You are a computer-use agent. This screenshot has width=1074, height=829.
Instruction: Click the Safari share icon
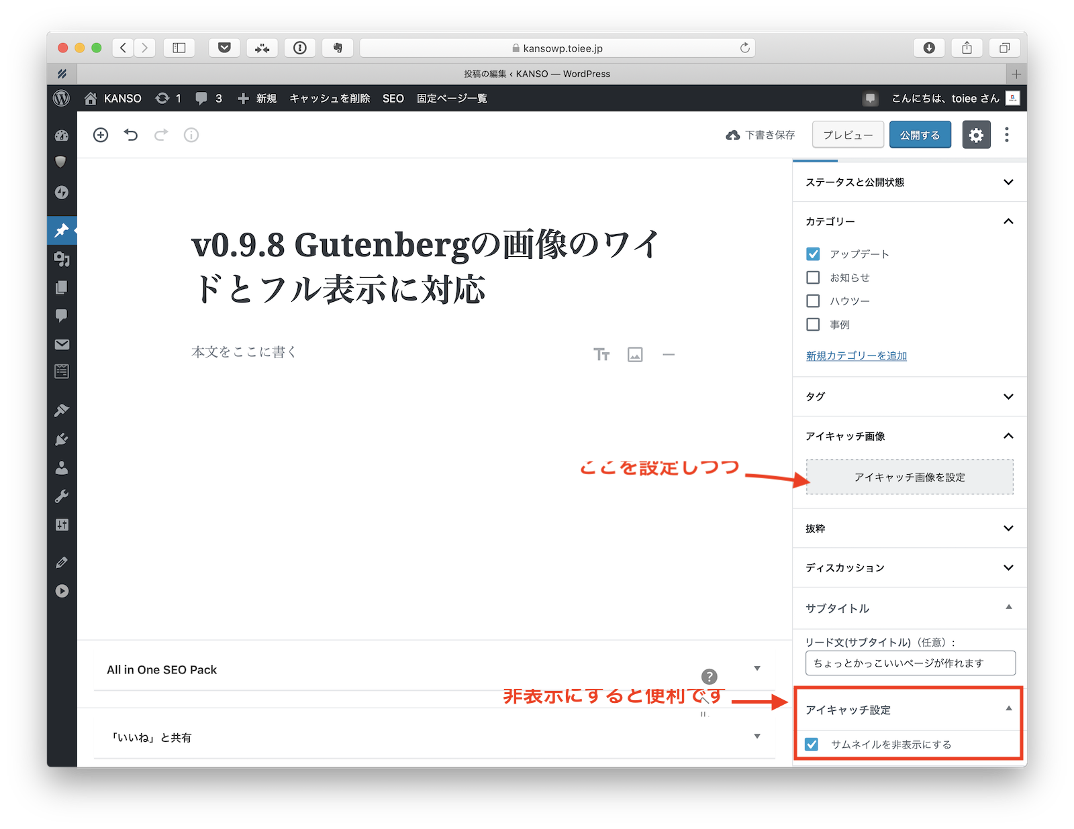967,48
